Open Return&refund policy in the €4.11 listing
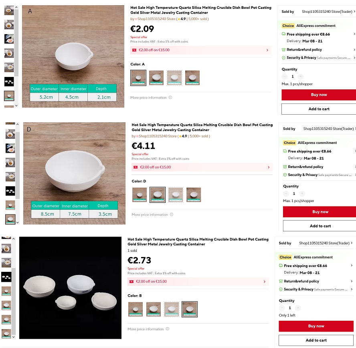Image resolution: width=356 pixels, height=348 pixels. coord(305,167)
